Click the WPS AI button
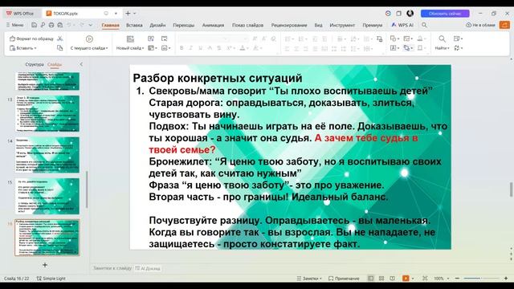This screenshot has width=514, height=289. (x=402, y=25)
